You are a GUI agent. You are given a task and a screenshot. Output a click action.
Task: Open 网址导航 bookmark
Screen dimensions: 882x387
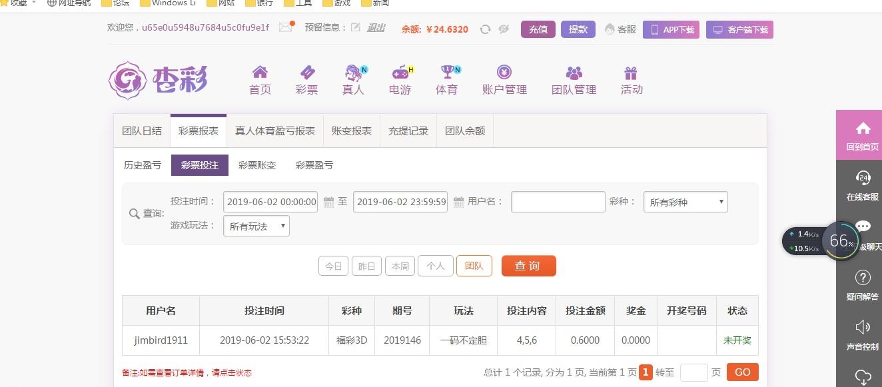click(69, 3)
